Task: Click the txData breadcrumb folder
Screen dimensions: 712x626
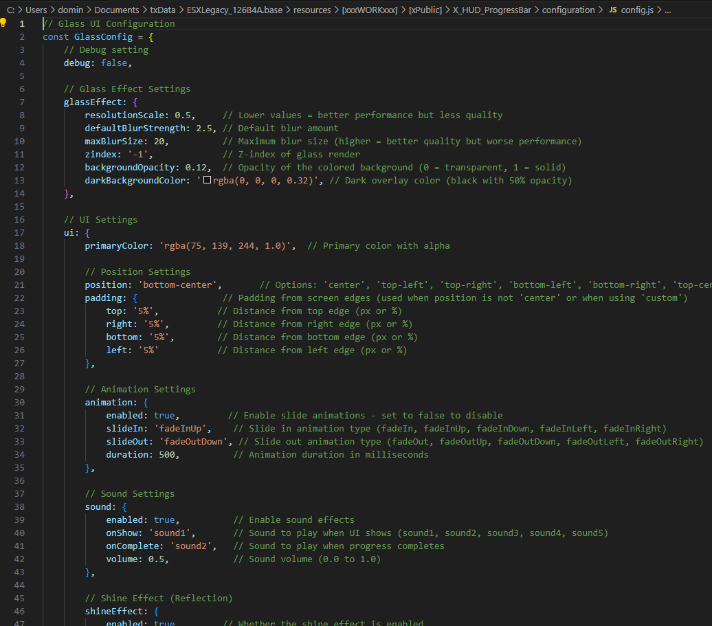Action: (163, 10)
